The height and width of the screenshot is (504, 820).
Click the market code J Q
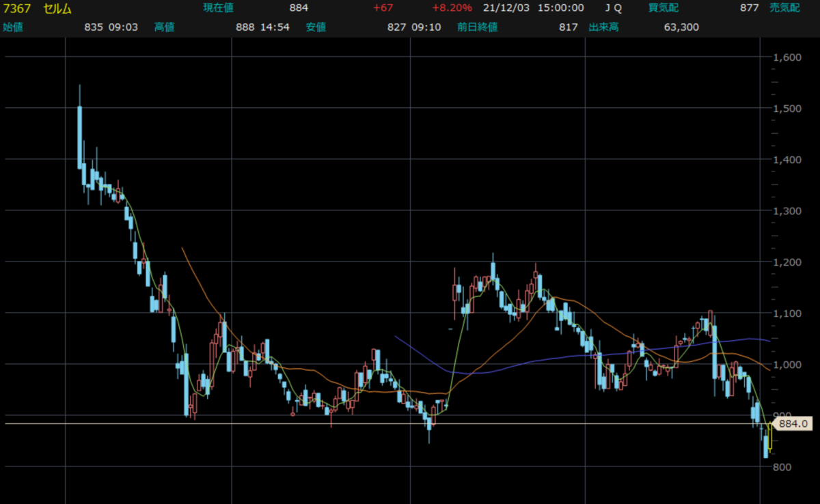tap(613, 8)
